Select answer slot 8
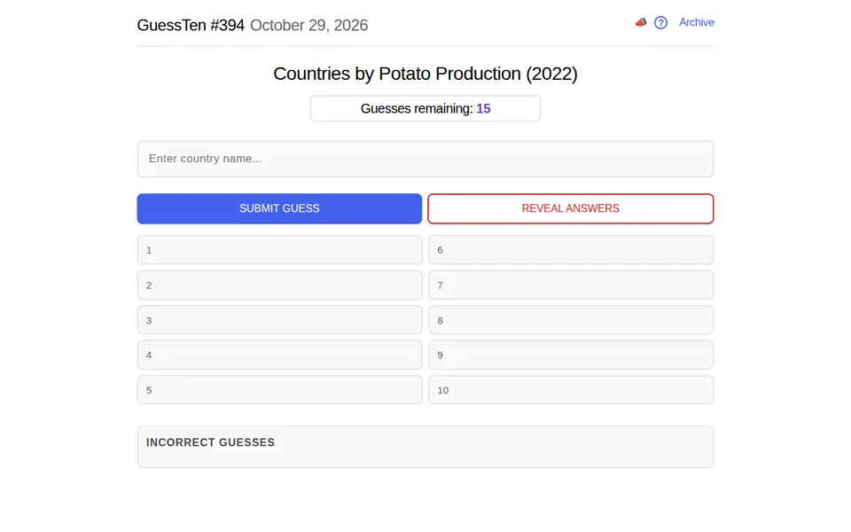 coord(571,320)
